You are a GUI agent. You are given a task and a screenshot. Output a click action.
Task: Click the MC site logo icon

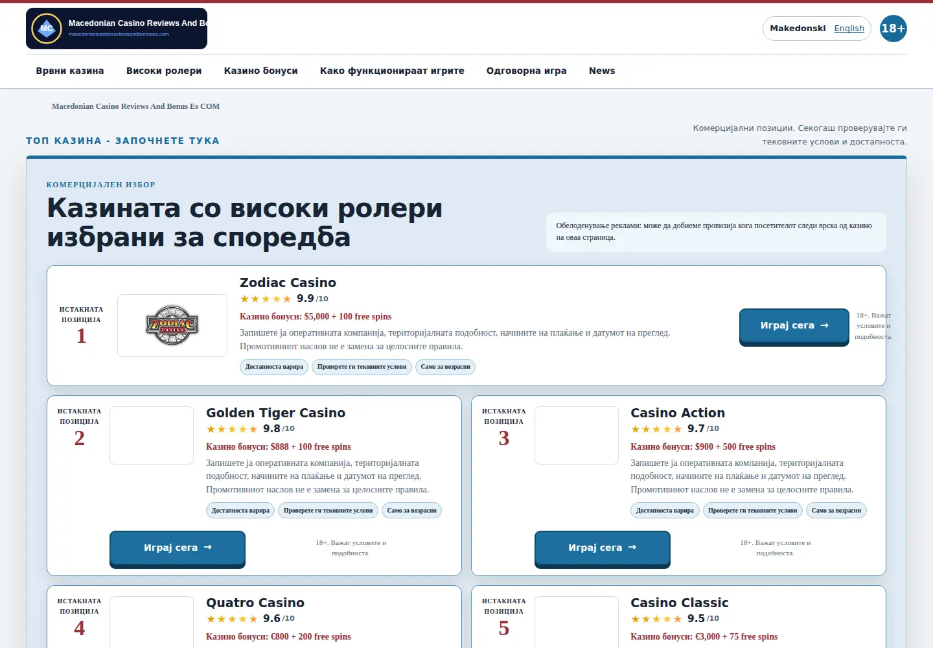(47, 29)
